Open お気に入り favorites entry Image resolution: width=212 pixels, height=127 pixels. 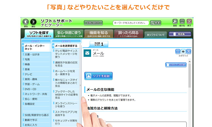click(36, 125)
